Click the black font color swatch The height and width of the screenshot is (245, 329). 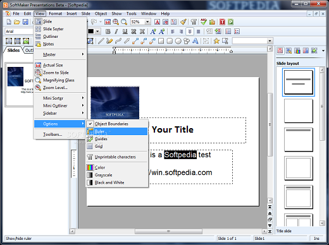coord(91,32)
